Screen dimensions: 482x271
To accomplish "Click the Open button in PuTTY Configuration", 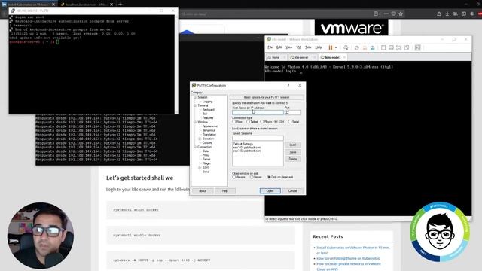I will click(270, 191).
